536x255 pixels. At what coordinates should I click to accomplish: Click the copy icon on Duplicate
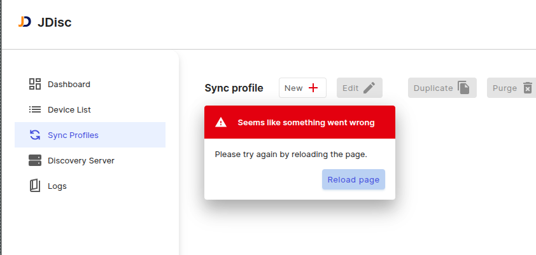pos(464,88)
